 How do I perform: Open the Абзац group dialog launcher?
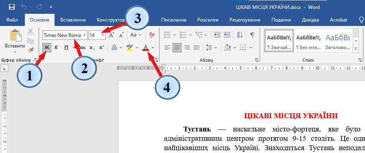(x=256, y=60)
